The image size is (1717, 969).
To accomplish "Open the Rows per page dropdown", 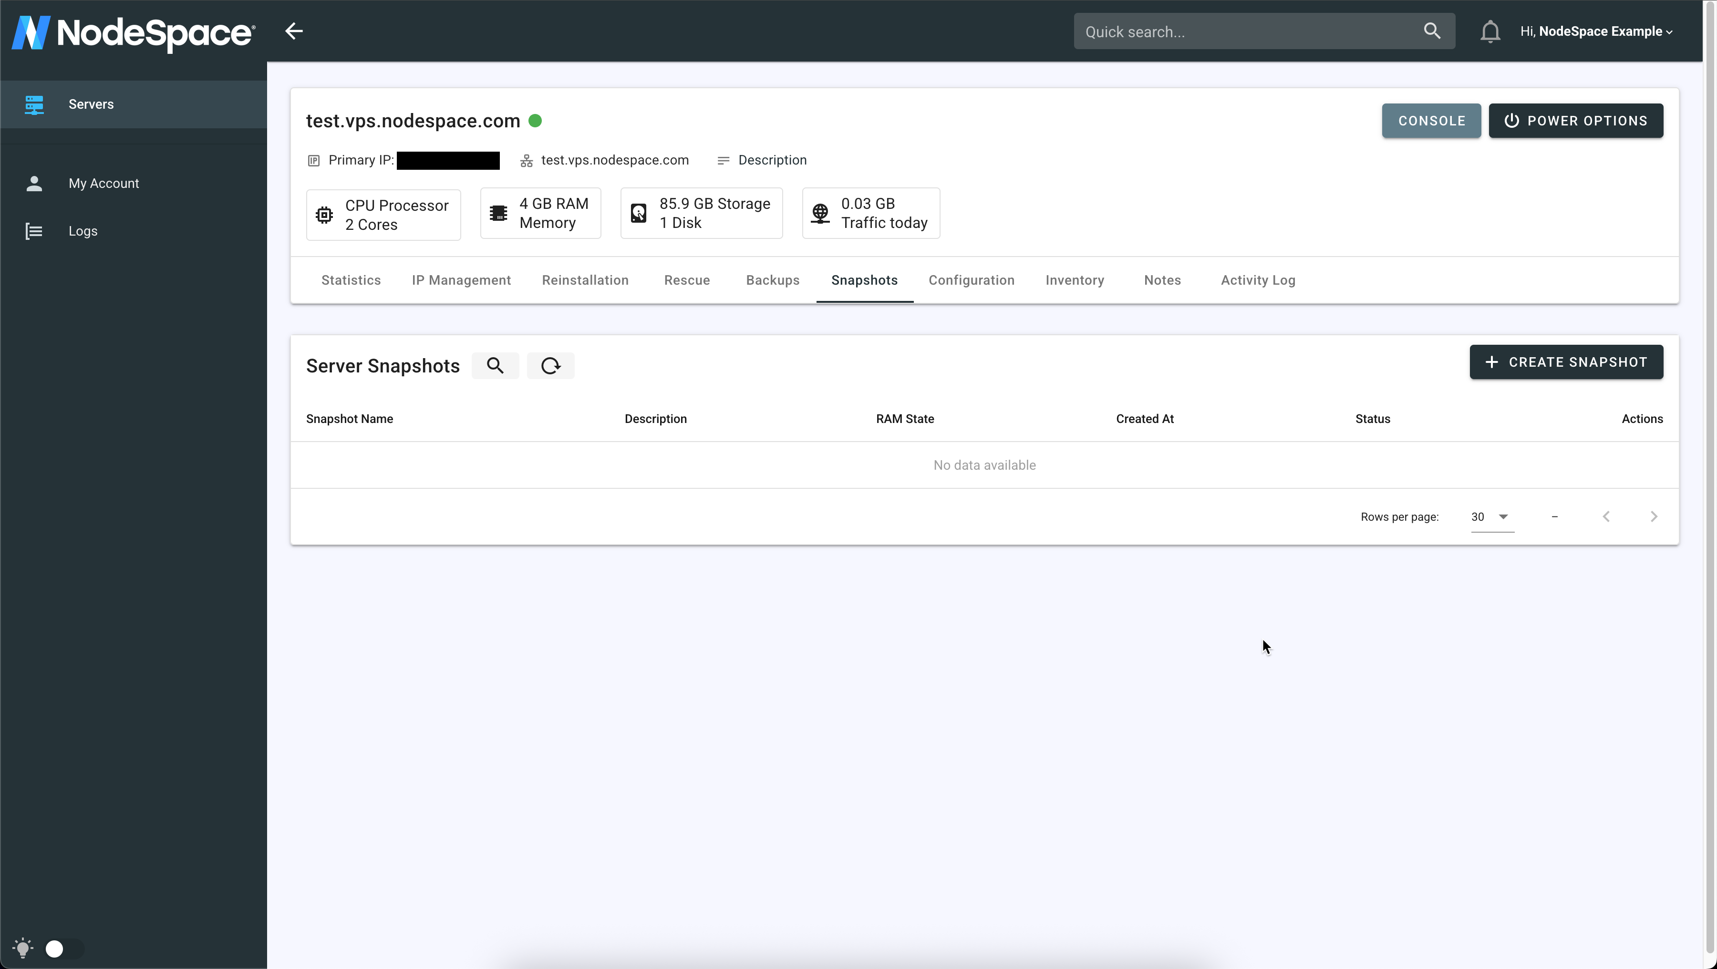I will 1492,517.
